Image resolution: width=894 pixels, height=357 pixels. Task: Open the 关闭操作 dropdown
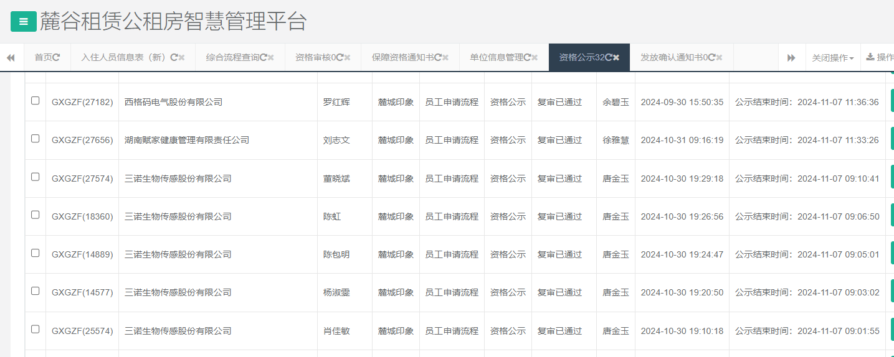coord(832,57)
